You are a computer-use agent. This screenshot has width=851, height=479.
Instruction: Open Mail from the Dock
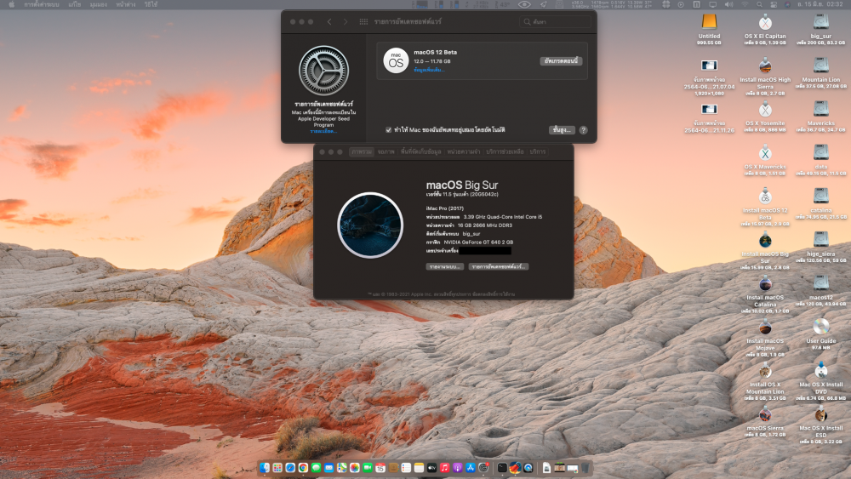coord(328,468)
